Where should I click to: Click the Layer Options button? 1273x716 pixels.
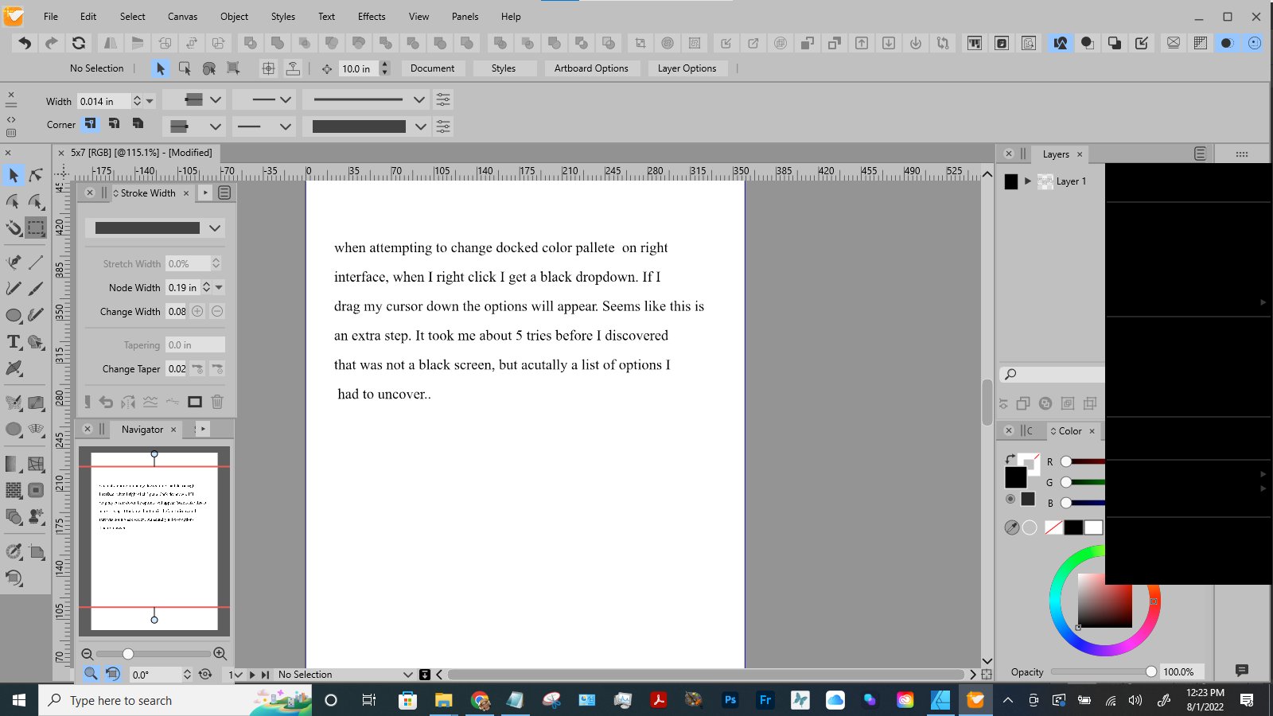[687, 68]
